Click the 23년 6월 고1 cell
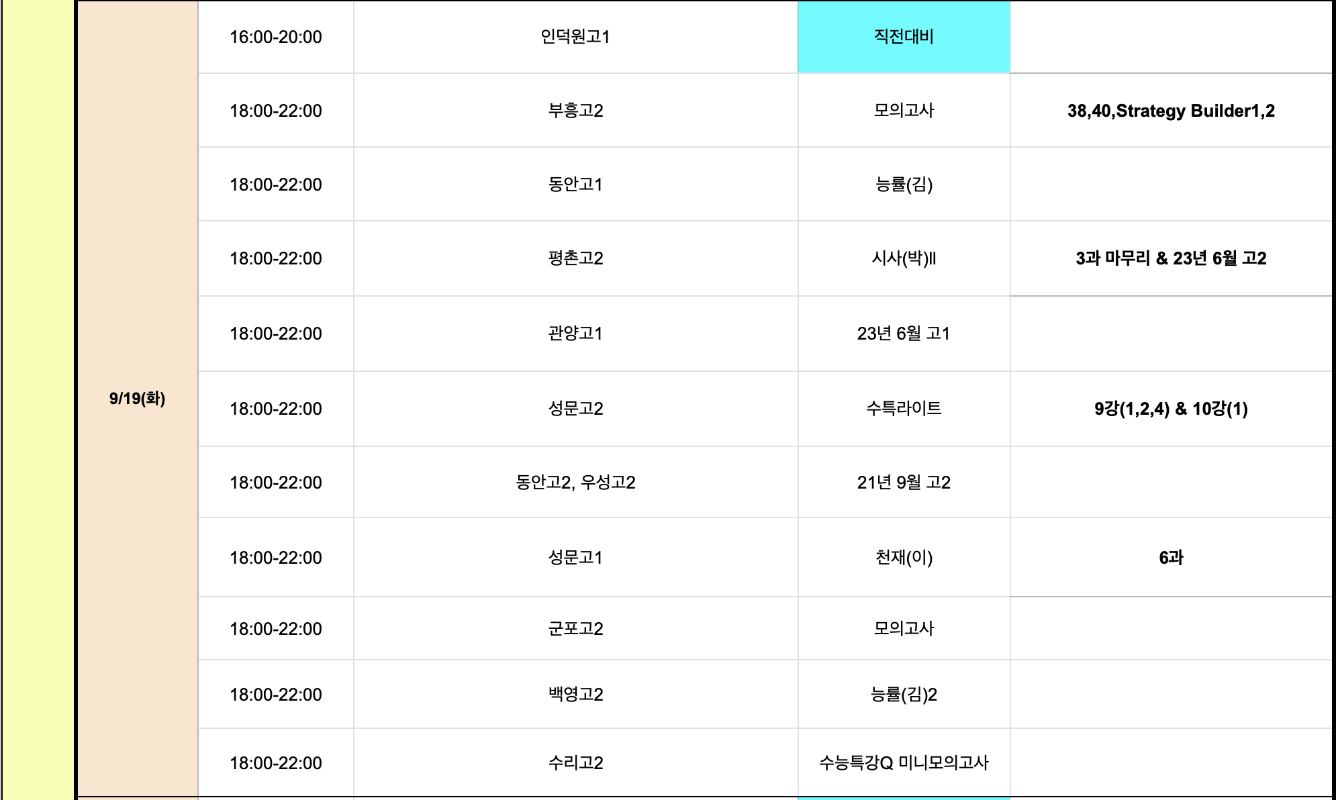This screenshot has width=1336, height=800. (x=904, y=334)
